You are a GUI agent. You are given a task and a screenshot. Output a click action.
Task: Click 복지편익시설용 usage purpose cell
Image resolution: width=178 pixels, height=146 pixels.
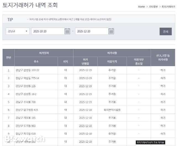click(112, 110)
